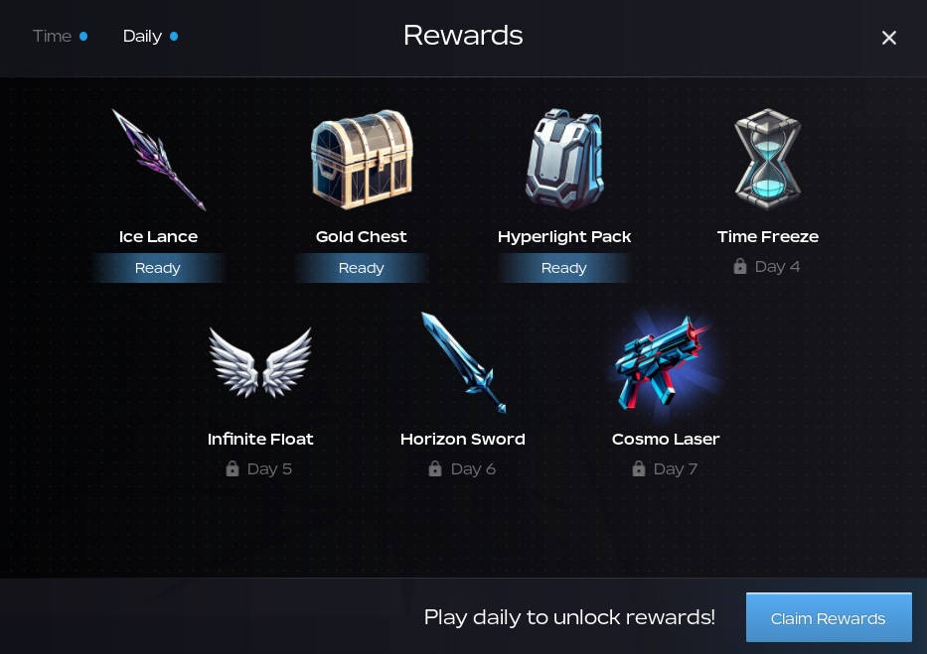Click the Cosmo Laser item name
Screen dimensions: 927x654
click(666, 439)
